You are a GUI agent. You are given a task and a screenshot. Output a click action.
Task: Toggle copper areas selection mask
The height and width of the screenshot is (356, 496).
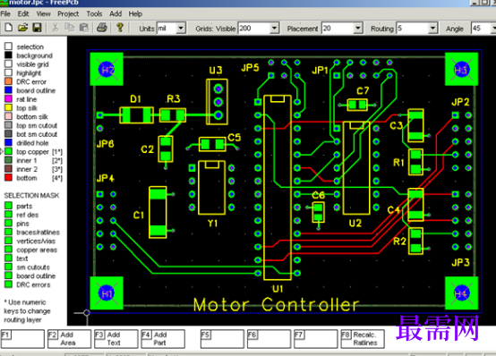click(8, 250)
